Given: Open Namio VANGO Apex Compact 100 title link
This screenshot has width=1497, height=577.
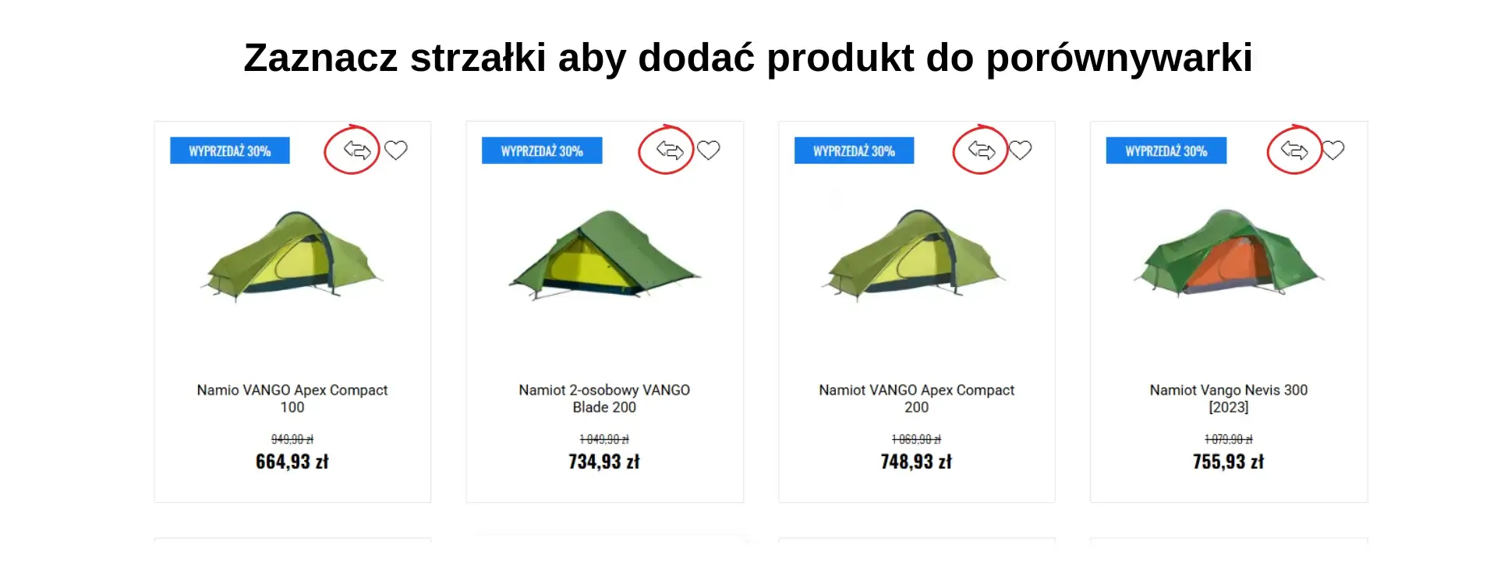Looking at the screenshot, I should click(292, 398).
